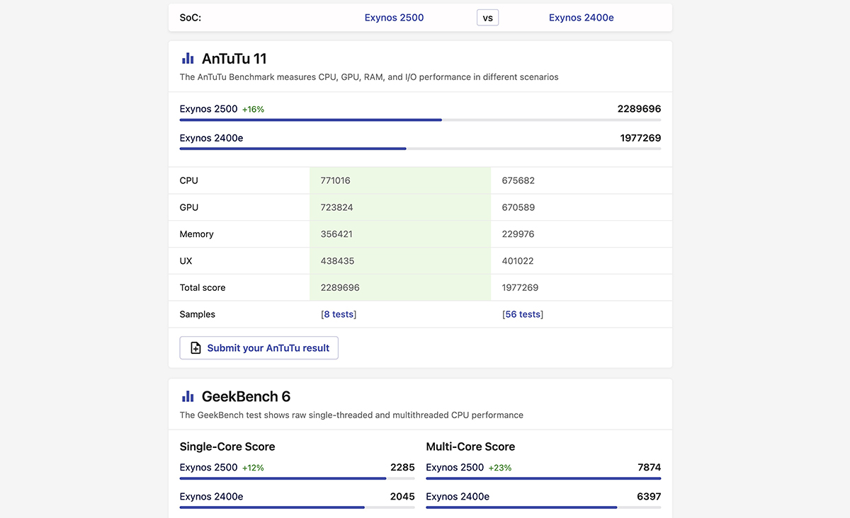Screen dimensions: 850x518
Task: Click the UX row label
Action: point(186,261)
